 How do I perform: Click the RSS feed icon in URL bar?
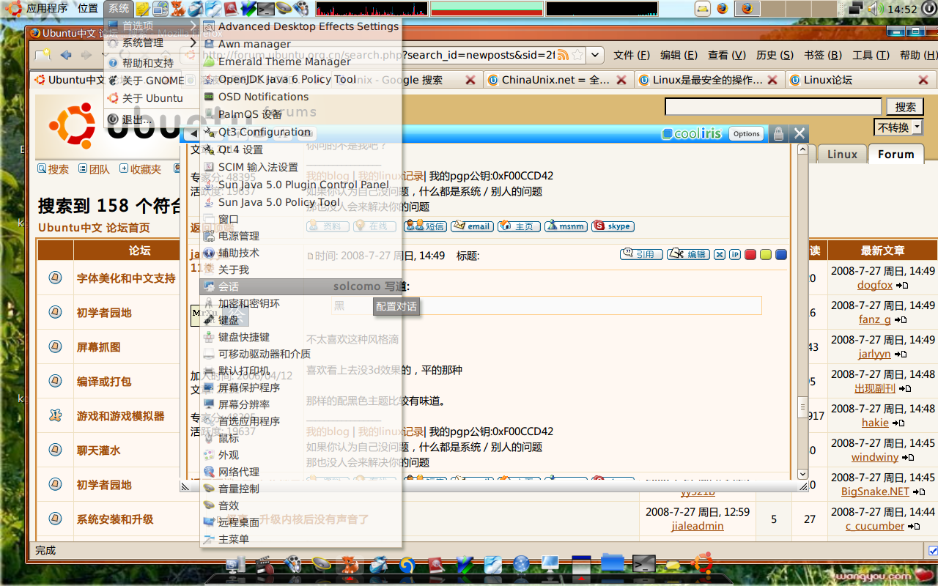click(563, 56)
